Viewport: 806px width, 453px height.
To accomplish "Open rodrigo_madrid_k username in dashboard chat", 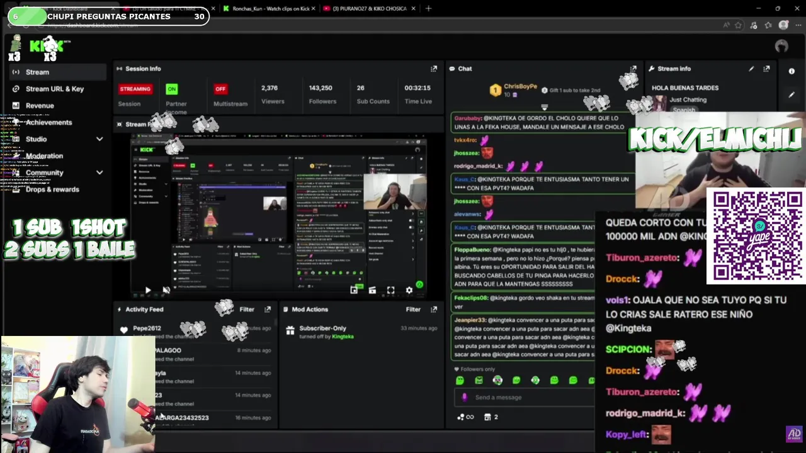I will [479, 166].
